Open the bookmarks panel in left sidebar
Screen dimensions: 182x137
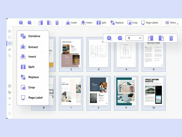click(x=10, y=37)
